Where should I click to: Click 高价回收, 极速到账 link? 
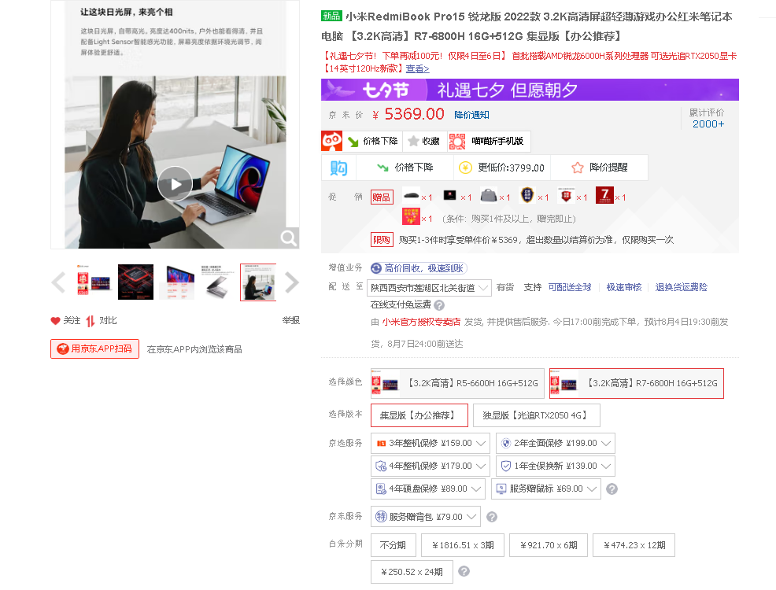click(419, 268)
